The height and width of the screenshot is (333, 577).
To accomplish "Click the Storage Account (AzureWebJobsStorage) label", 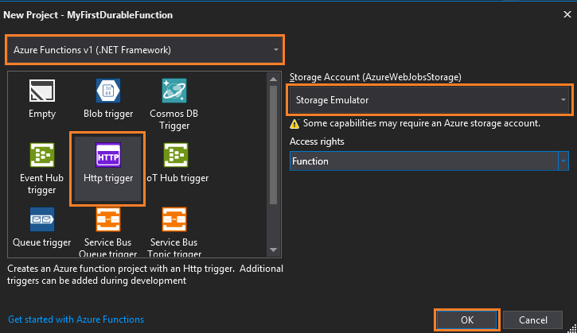I will tap(376, 77).
